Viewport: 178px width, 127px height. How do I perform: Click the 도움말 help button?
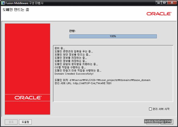tap(25, 122)
